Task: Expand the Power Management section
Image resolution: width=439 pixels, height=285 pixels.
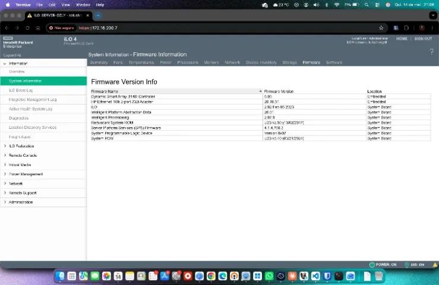Action: pos(5,174)
